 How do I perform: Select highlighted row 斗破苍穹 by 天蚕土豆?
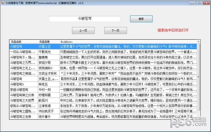click(103, 47)
